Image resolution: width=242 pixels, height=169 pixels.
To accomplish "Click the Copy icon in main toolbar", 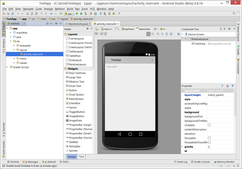I will 32,14.
